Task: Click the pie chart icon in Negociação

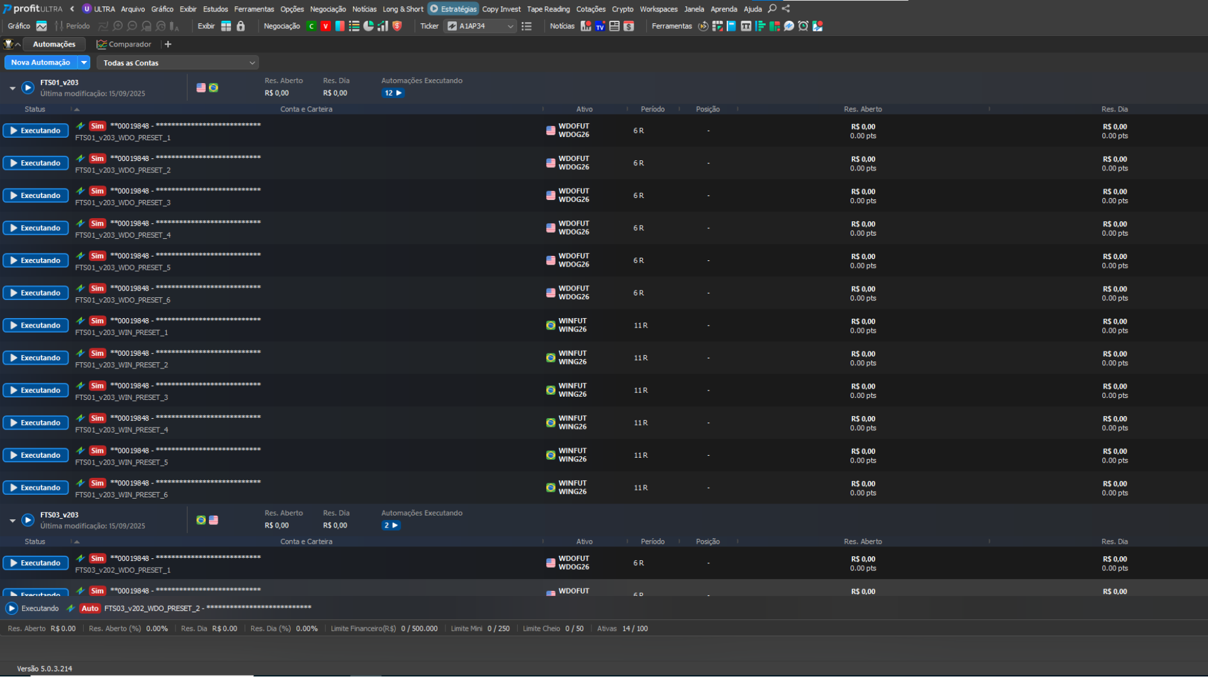Action: (368, 26)
